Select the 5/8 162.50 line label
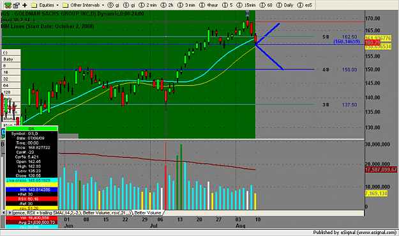399x236 pixels. pyautogui.click(x=340, y=37)
